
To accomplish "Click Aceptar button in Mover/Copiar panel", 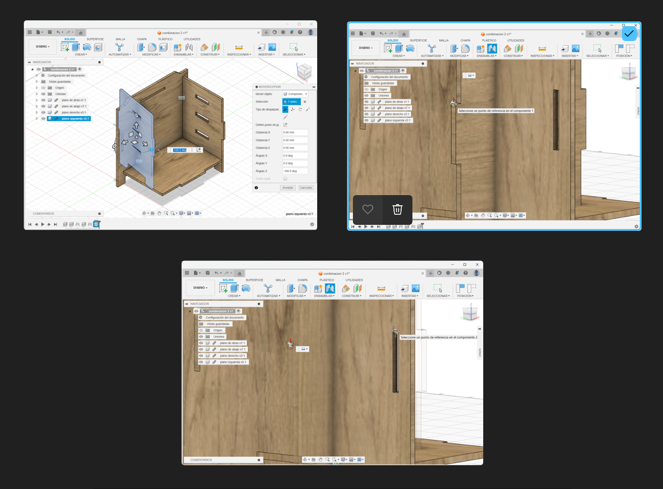I will [288, 187].
